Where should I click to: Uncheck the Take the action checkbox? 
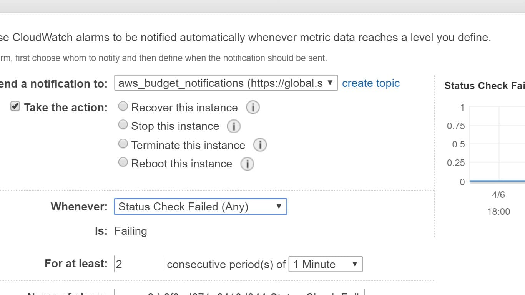pos(15,107)
